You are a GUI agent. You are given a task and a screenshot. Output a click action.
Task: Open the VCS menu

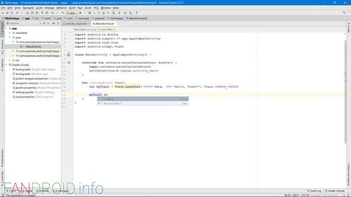coord(96,8)
